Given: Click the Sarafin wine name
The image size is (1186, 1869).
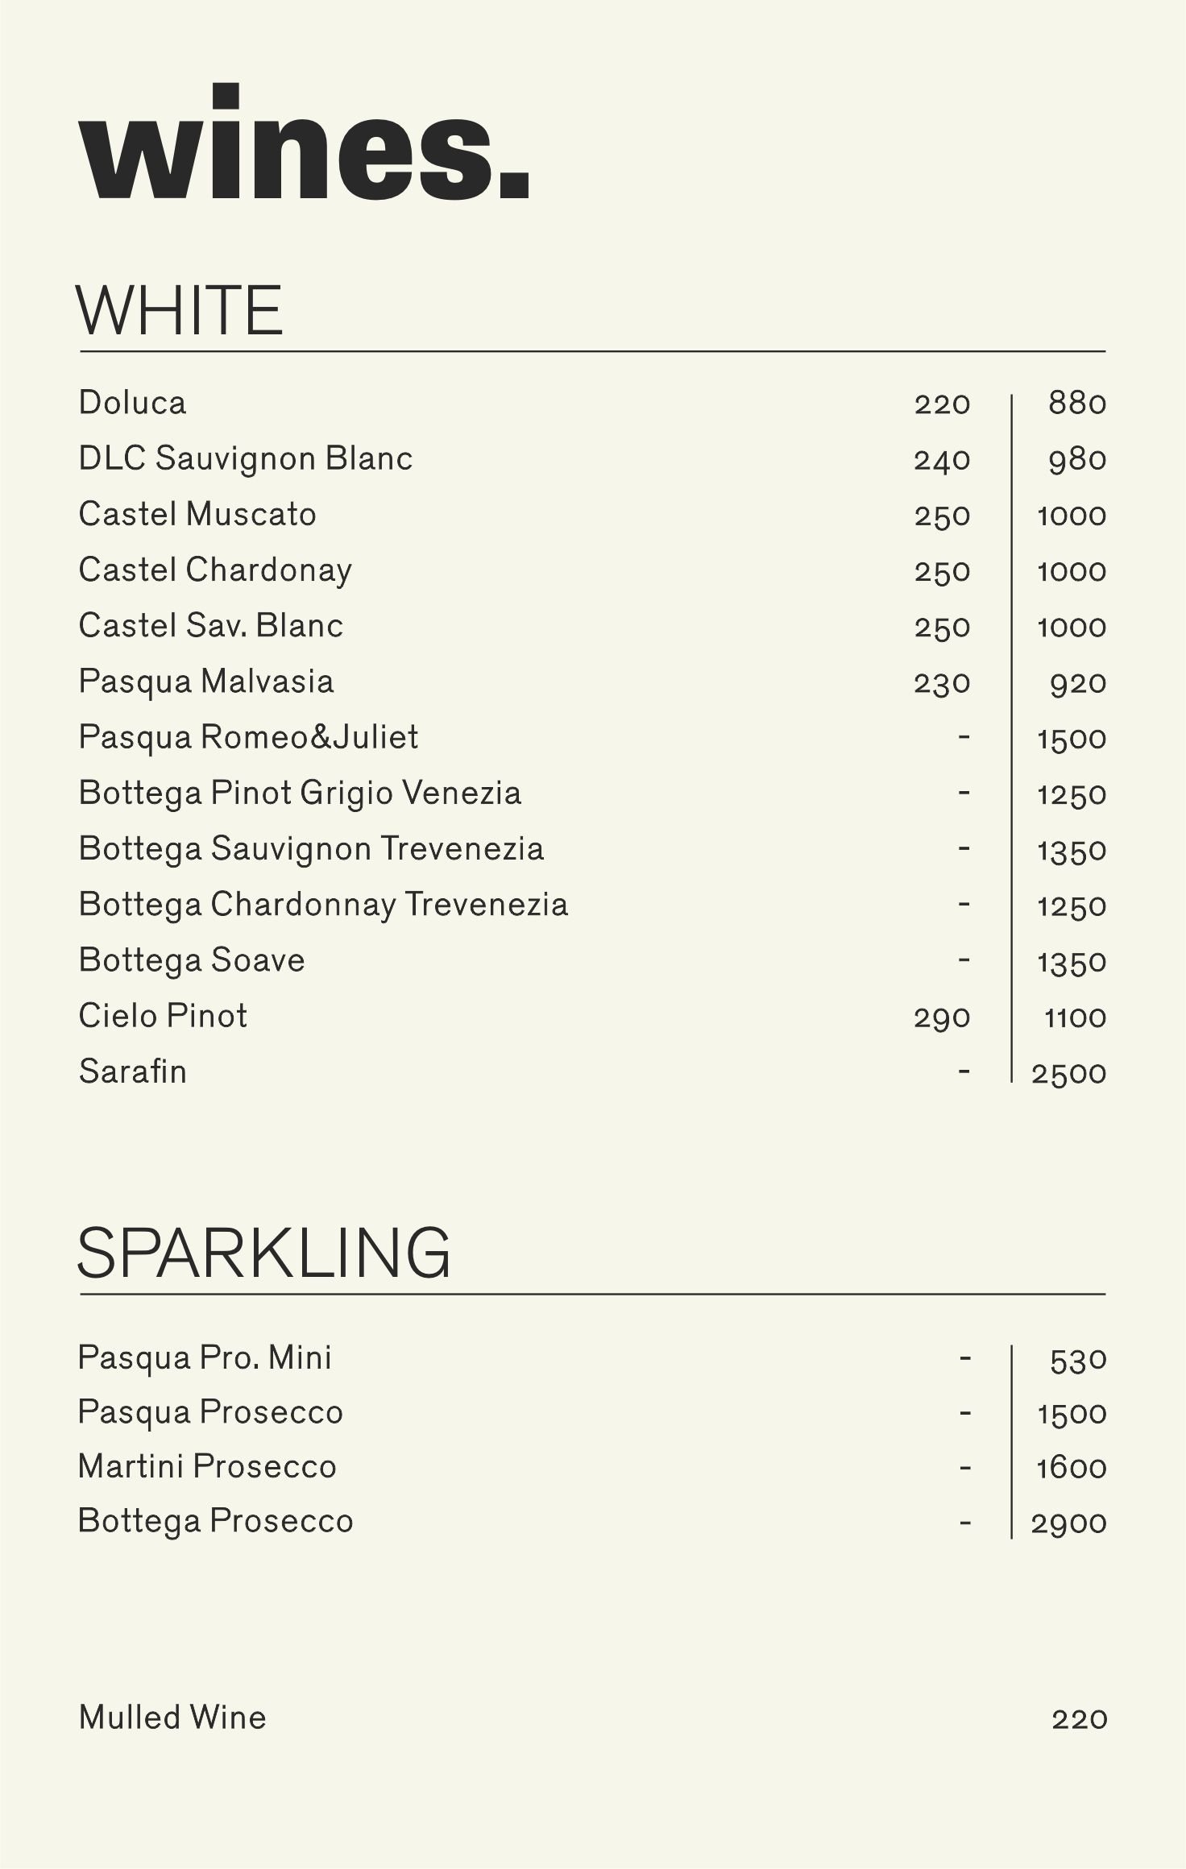Looking at the screenshot, I should (133, 1072).
